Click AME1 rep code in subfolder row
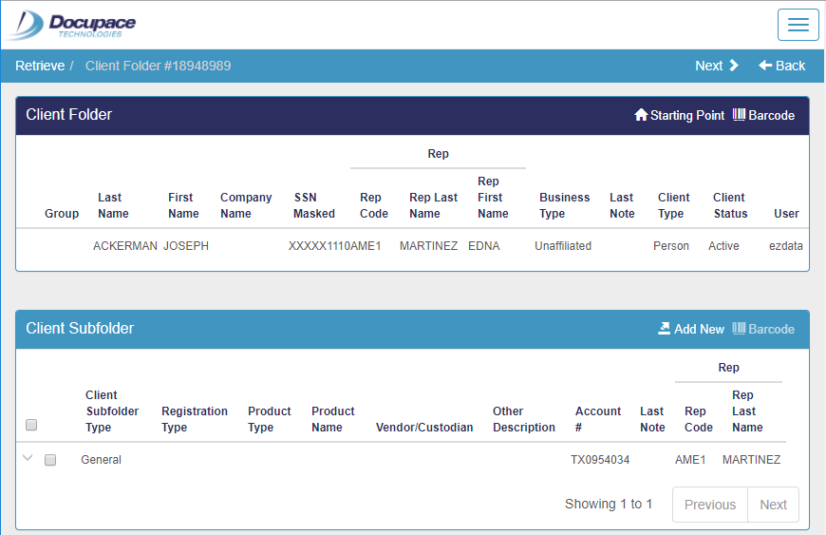 [x=690, y=460]
